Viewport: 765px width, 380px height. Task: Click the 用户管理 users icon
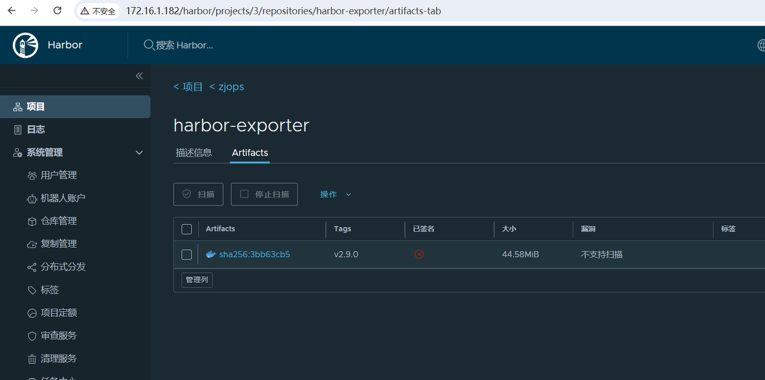tap(31, 175)
